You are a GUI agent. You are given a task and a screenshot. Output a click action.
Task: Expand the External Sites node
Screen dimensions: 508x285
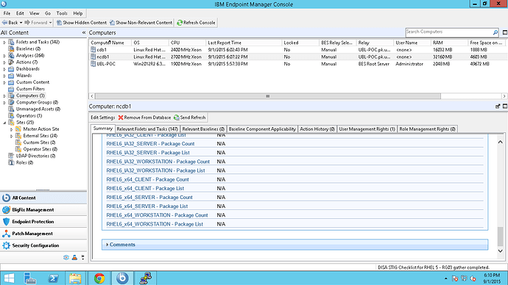pyautogui.click(x=11, y=136)
